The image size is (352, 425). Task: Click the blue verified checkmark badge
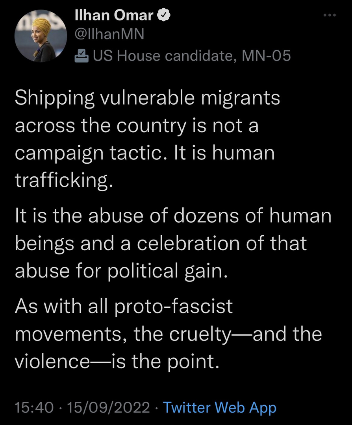(x=163, y=15)
